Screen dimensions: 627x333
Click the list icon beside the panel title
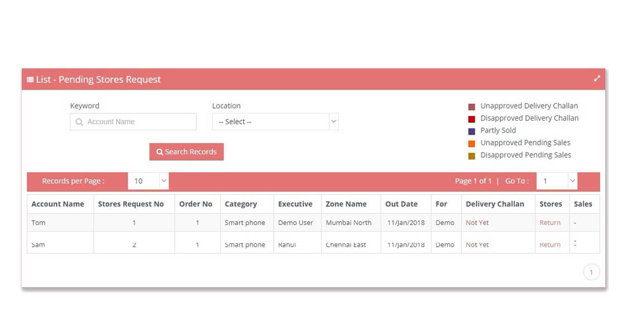pos(31,79)
